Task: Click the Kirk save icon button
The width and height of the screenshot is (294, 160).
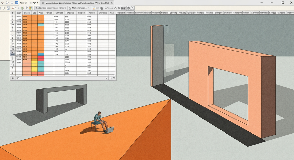Action: point(96,8)
